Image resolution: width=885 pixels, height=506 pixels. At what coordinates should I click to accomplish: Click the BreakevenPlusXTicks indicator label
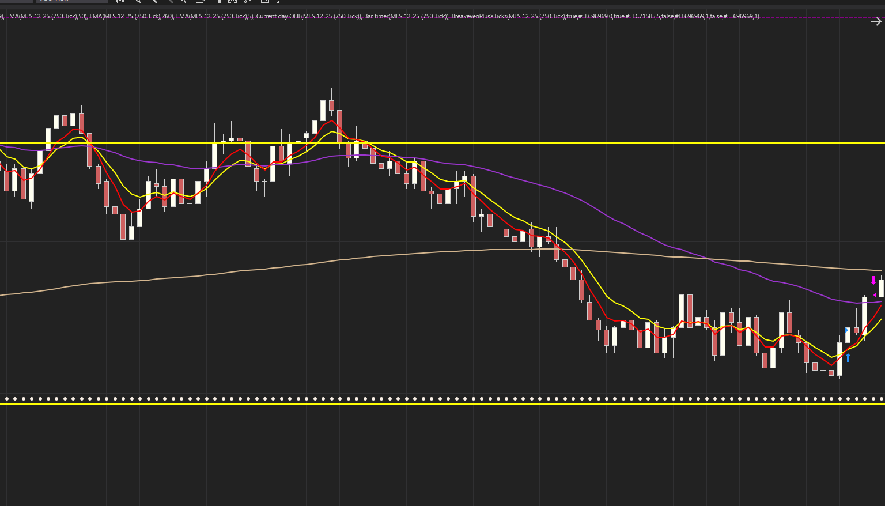click(x=605, y=16)
